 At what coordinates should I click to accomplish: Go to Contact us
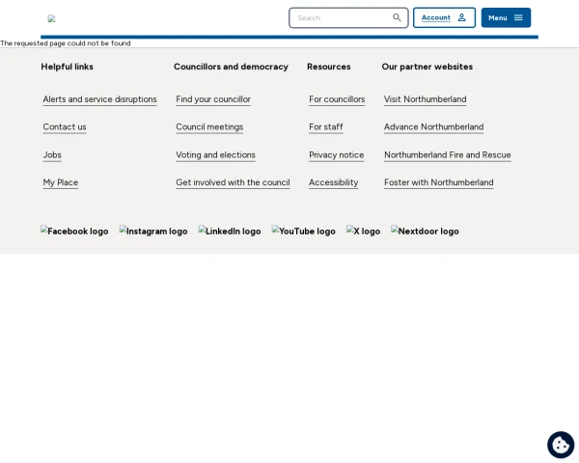point(65,127)
